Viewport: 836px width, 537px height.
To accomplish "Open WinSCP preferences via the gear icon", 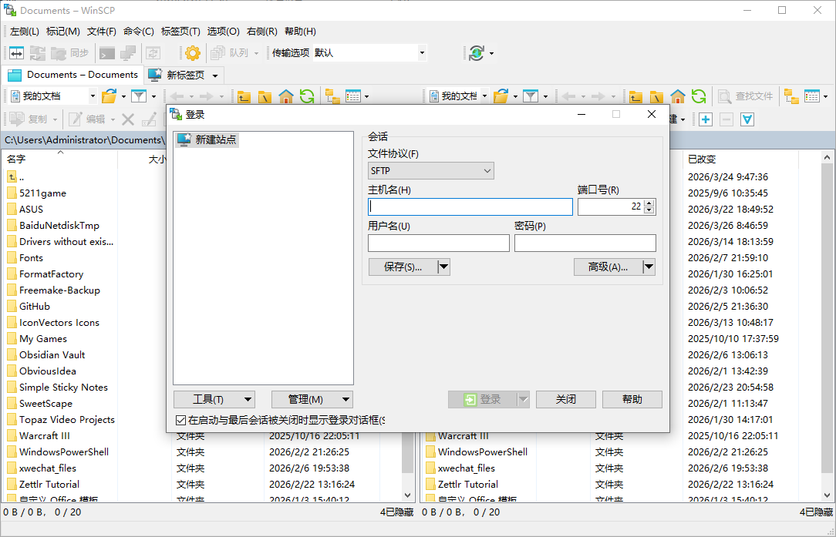I will pyautogui.click(x=190, y=52).
